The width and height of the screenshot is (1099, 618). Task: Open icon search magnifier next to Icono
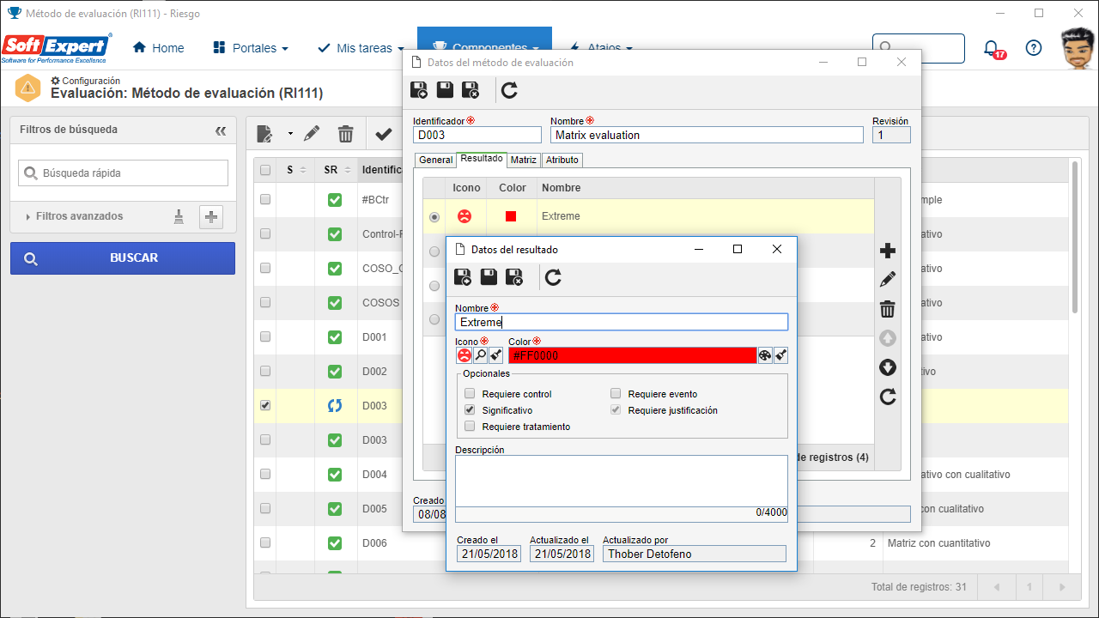coord(480,355)
